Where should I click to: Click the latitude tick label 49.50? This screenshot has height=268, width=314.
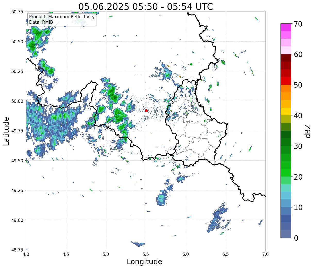17,161
